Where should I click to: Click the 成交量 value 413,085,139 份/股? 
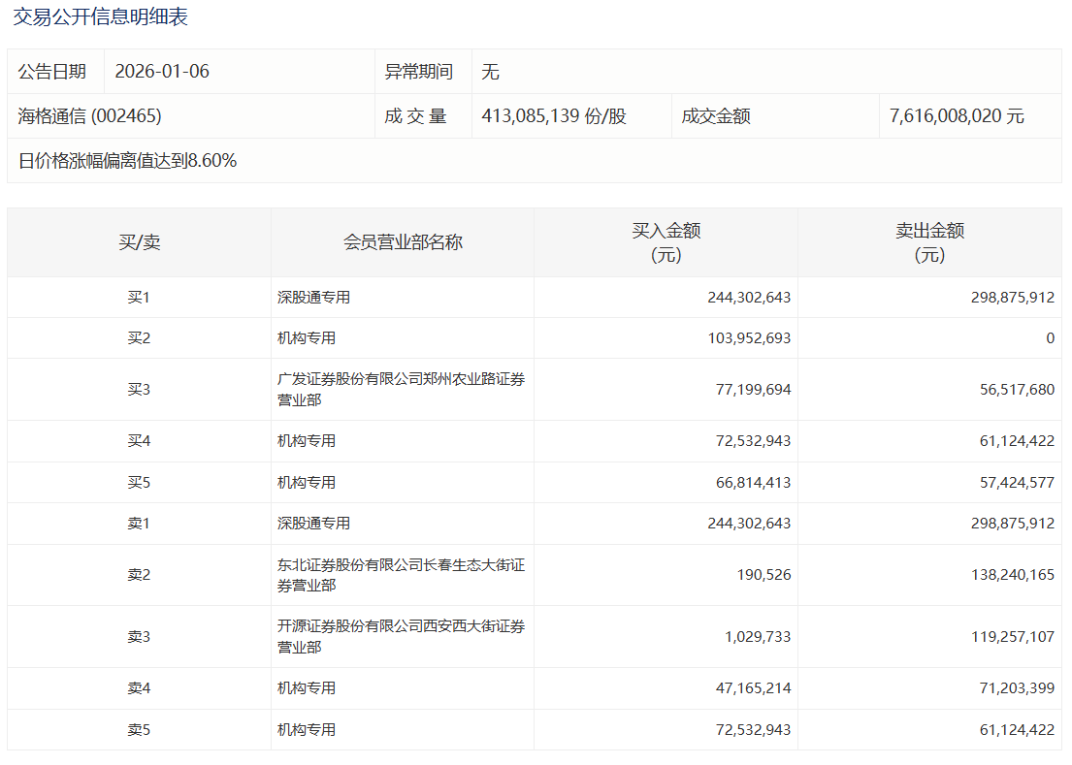click(x=554, y=116)
